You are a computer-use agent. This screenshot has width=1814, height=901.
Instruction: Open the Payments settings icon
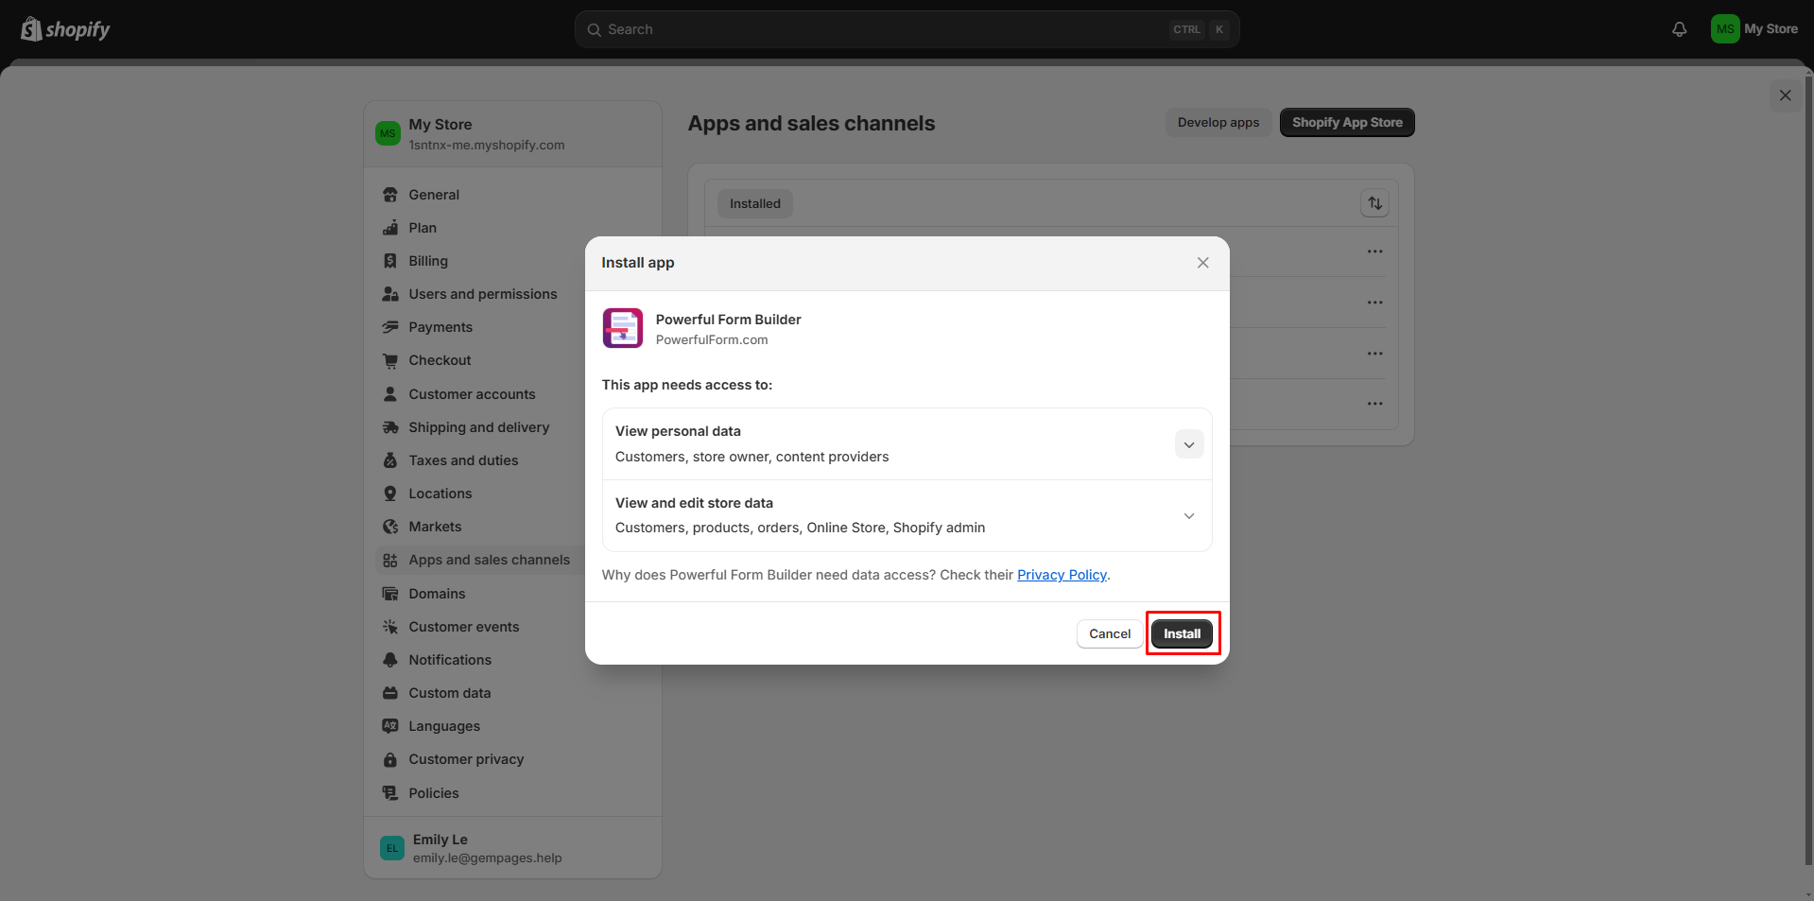(x=390, y=327)
